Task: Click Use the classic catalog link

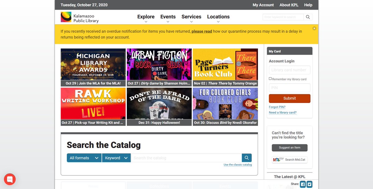Action: (x=238, y=165)
